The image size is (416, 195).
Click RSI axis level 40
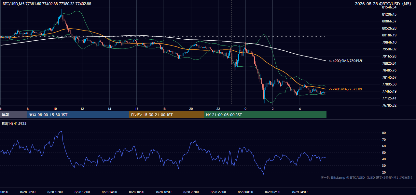pos(384,159)
